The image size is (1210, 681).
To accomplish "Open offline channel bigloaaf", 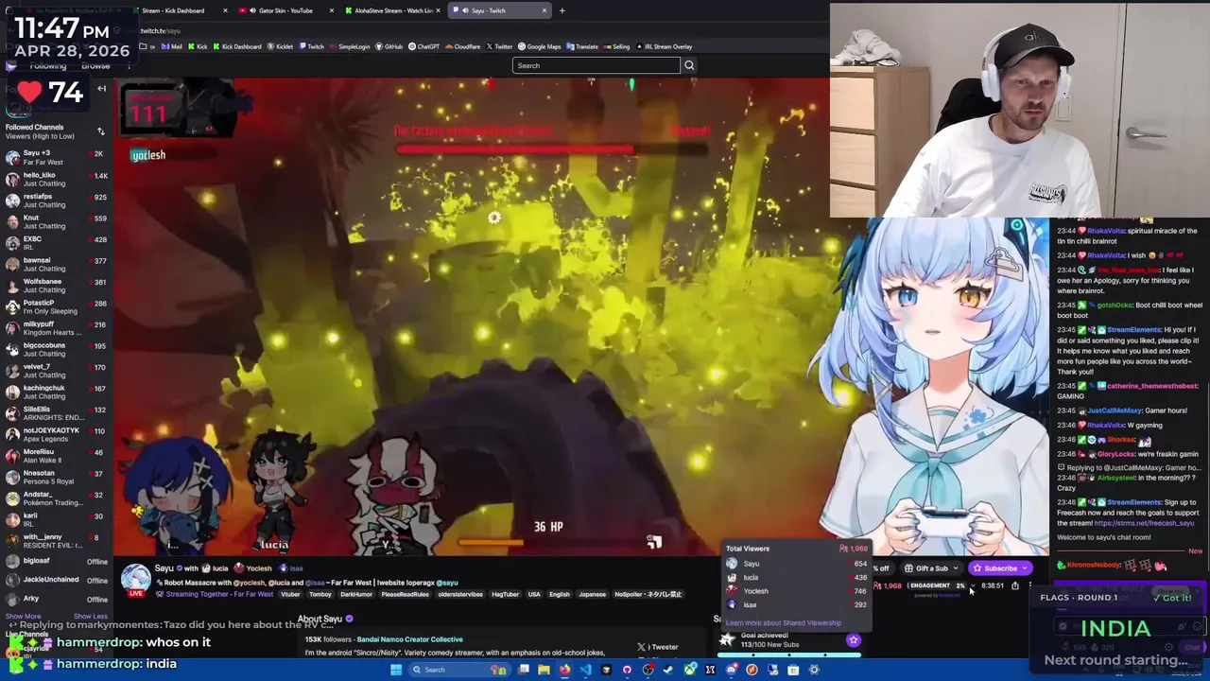I will coord(55,561).
